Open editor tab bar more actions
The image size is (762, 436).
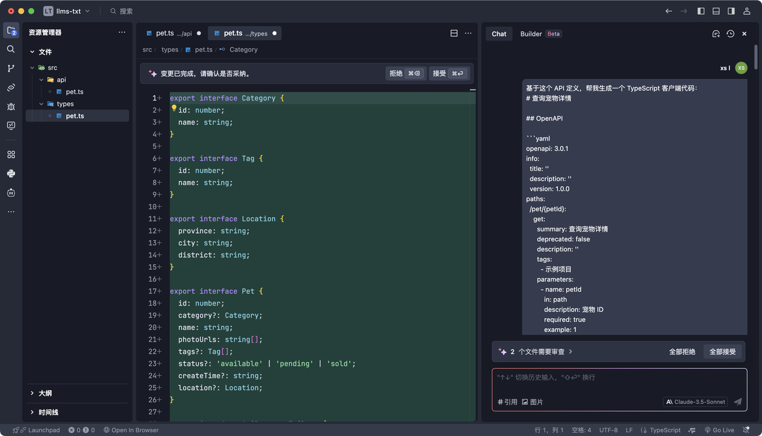[468, 33]
